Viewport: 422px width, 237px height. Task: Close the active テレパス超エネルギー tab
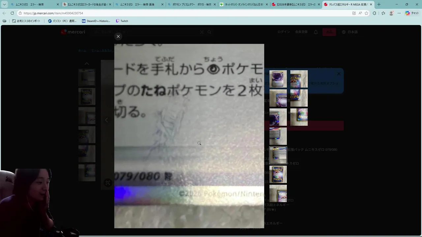371,5
